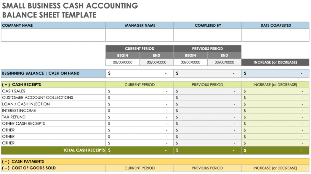This screenshot has height=174, width=311.
Task: Click the Previous Period END date cell
Action: click(x=224, y=62)
